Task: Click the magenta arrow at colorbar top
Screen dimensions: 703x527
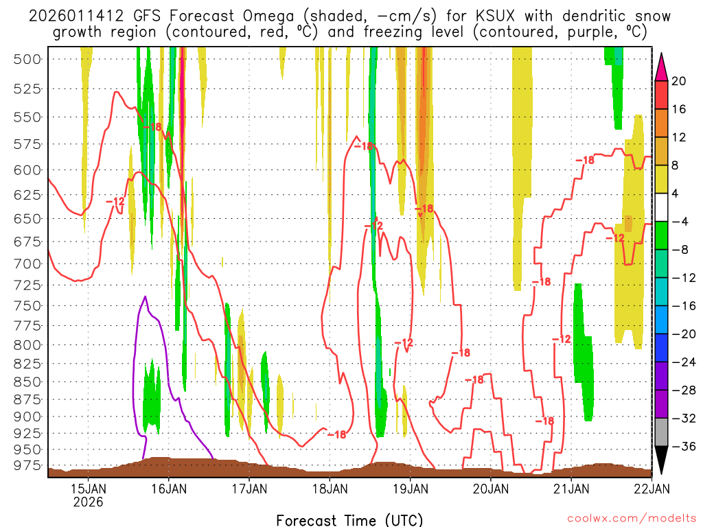Action: click(661, 68)
